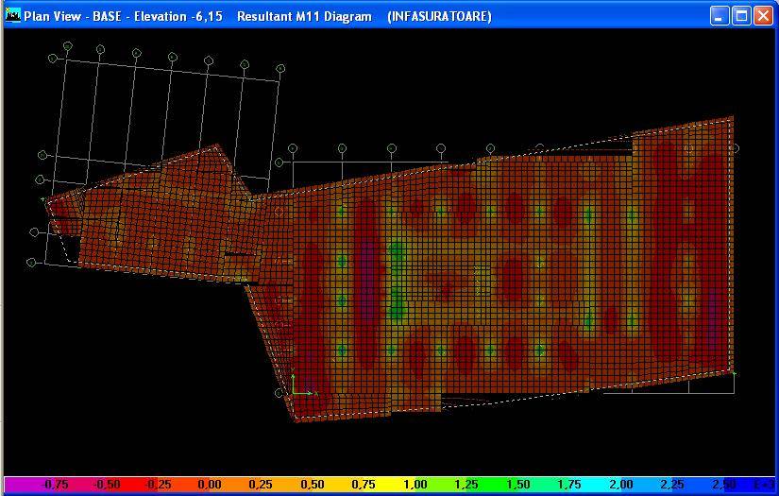Close the Plan View window
The width and height of the screenshot is (779, 496).
click(763, 16)
